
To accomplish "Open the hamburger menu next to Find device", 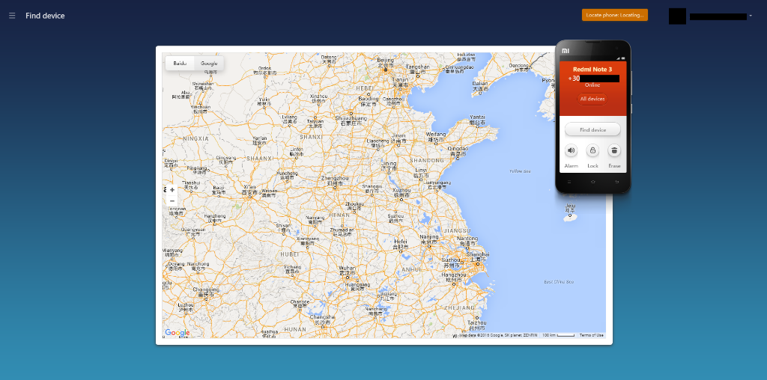I will (12, 16).
